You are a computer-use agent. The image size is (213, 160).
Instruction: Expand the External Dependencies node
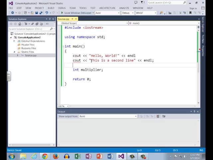tap(14, 41)
